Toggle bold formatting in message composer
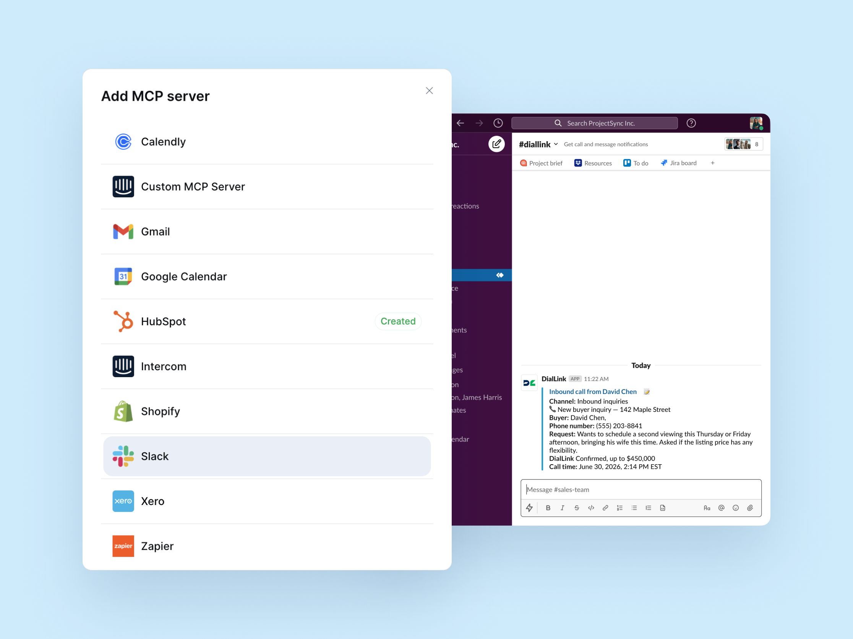853x639 pixels. (x=548, y=508)
